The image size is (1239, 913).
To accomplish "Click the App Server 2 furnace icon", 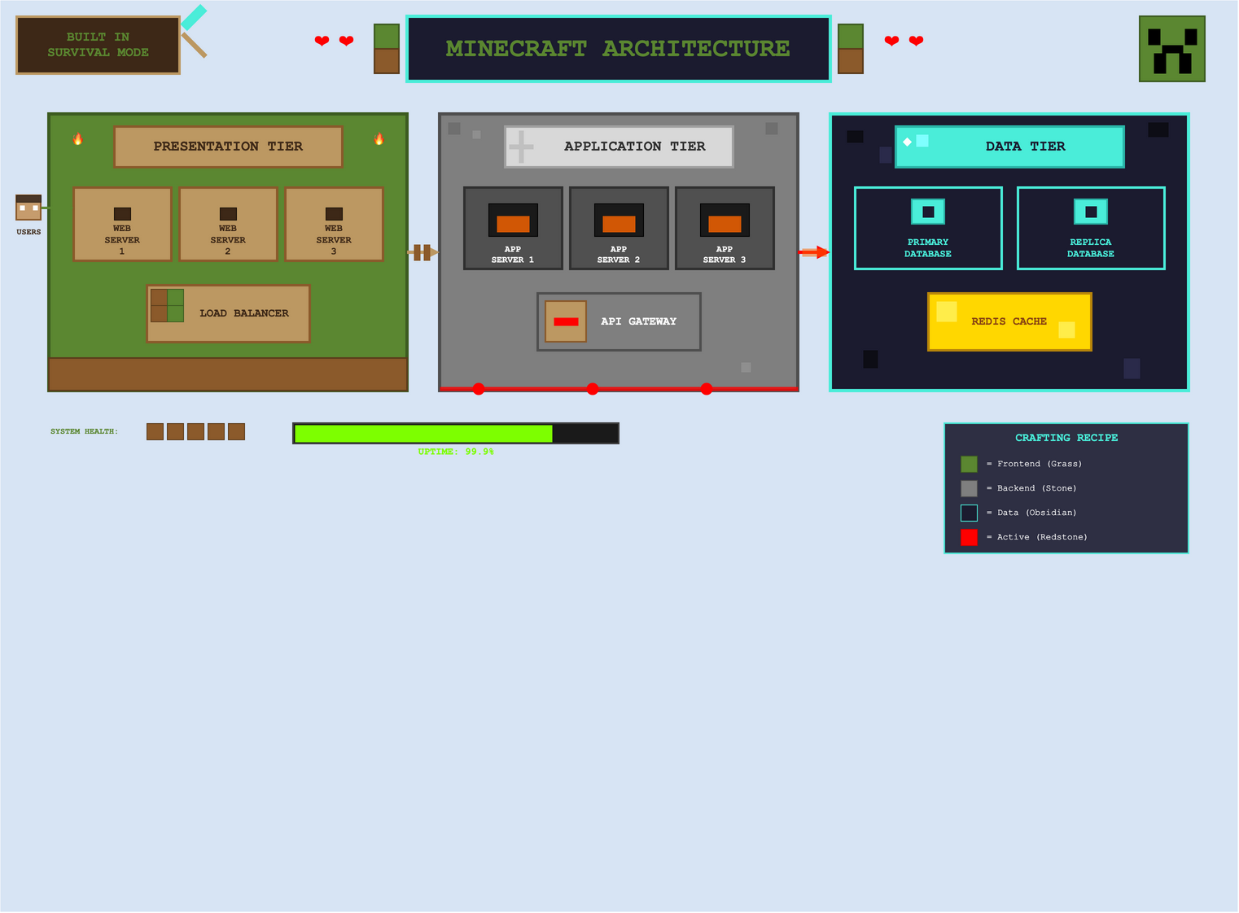I will 619,220.
